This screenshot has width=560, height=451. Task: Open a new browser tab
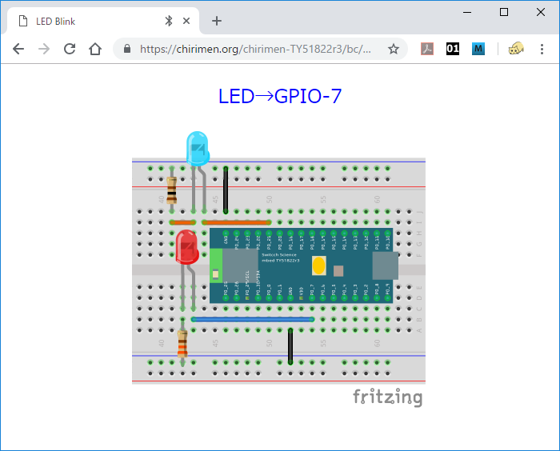pos(217,21)
